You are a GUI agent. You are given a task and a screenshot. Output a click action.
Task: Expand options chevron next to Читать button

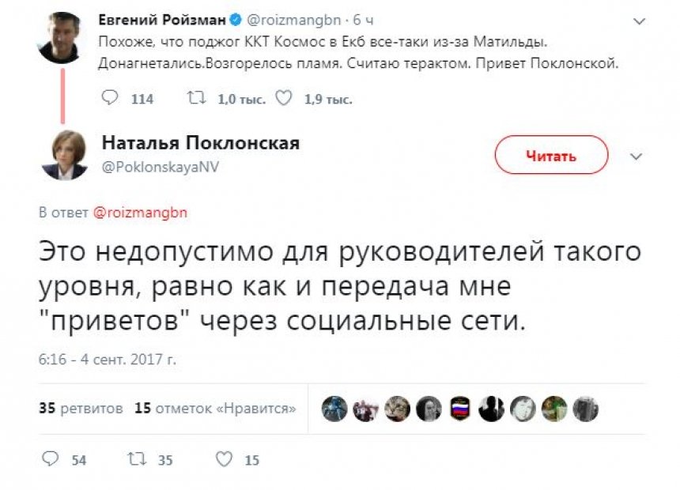[x=636, y=156]
